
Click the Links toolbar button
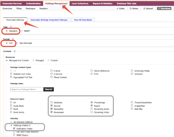click(x=121, y=8)
